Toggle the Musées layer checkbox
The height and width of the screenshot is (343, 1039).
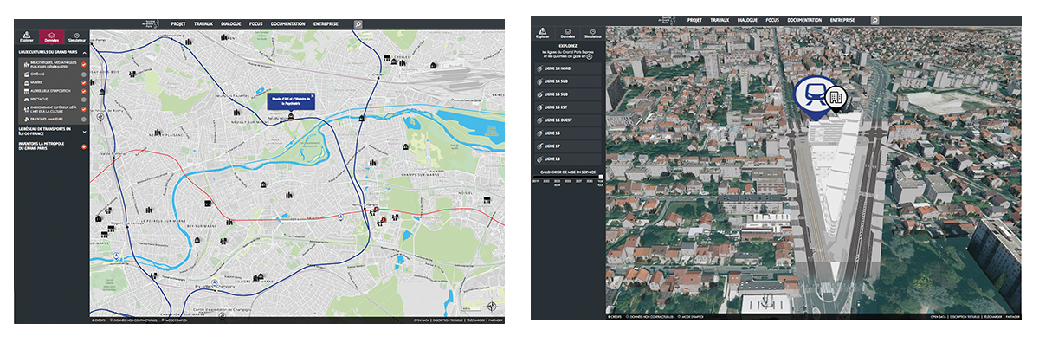84,83
